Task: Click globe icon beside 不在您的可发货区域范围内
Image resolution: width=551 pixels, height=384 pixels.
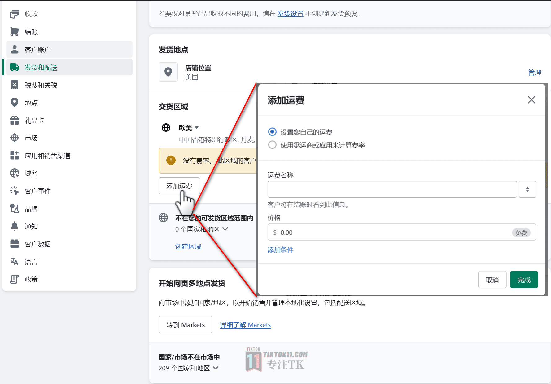Action: [163, 218]
